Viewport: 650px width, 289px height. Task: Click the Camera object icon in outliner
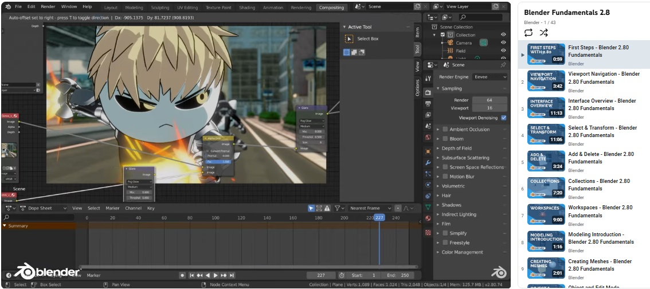pyautogui.click(x=449, y=42)
